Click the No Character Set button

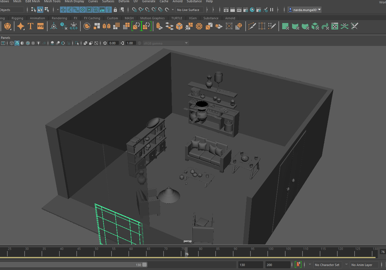[327, 265]
